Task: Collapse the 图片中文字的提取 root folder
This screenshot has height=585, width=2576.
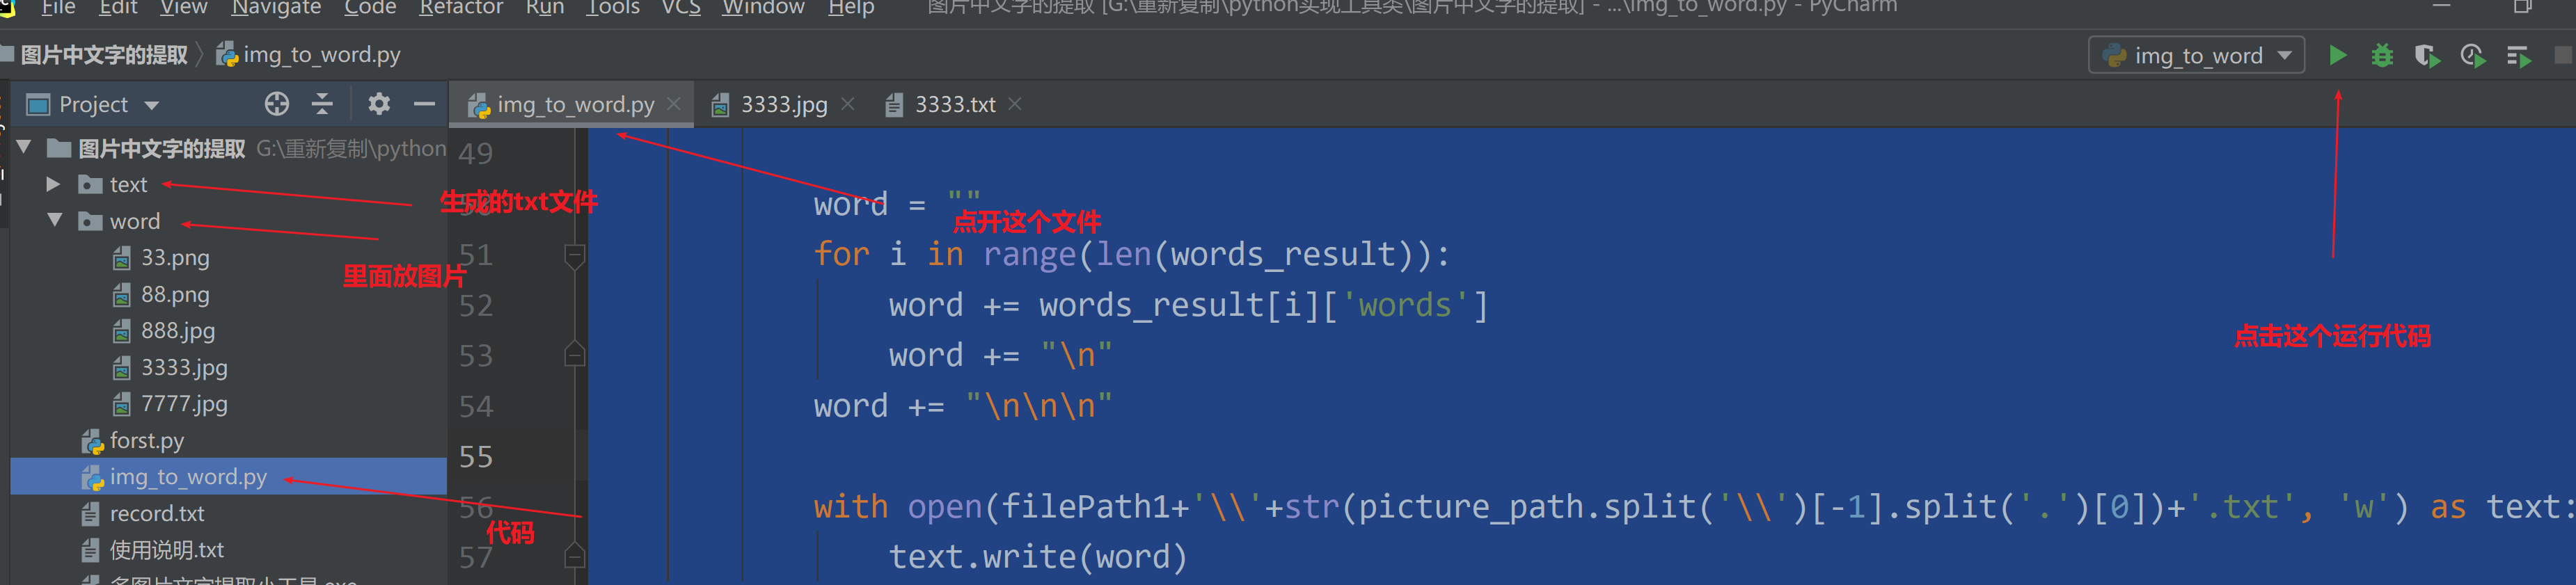Action: 24,148
